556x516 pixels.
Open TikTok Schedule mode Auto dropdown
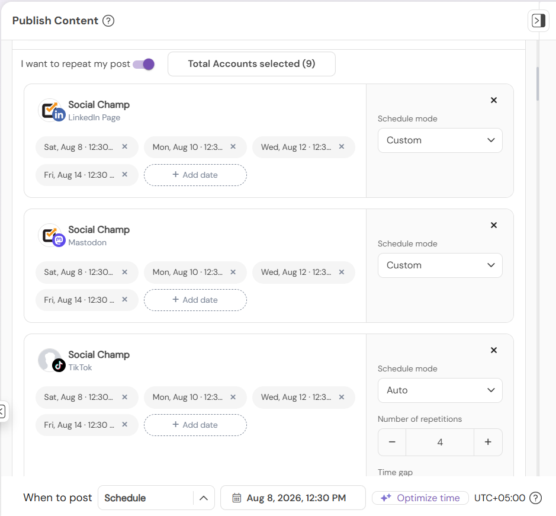(440, 390)
